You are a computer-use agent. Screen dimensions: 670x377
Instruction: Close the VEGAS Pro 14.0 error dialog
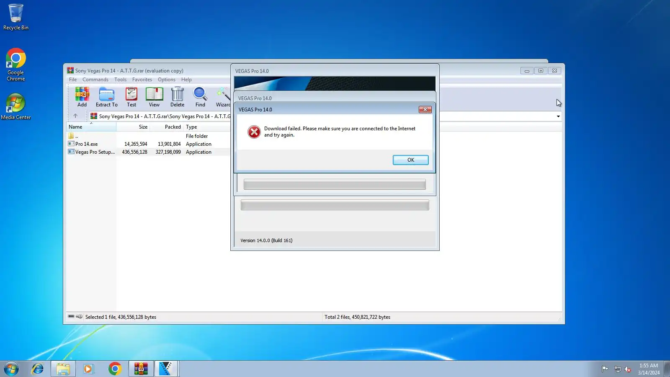(x=425, y=109)
